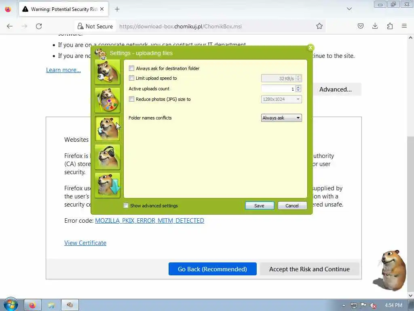Click Go Back (Recommended) button
Screen dimensions: 414x311
212,269
